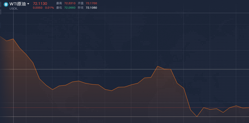Screen dimensions: 249x123
Task: Click the top partially hidden left sidebar button
Action: click(1, 4)
